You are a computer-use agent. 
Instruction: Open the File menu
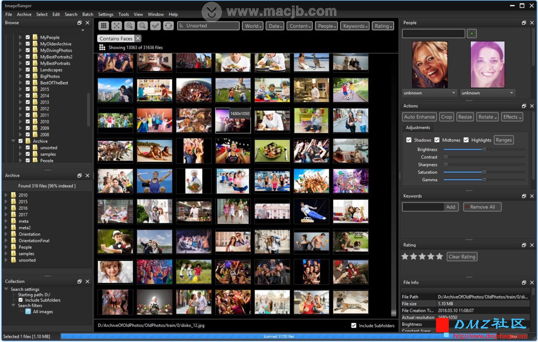coord(9,14)
